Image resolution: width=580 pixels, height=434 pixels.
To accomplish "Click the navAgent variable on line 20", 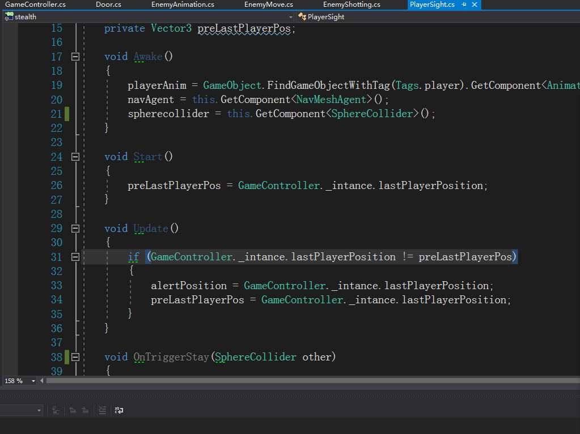I will point(151,100).
